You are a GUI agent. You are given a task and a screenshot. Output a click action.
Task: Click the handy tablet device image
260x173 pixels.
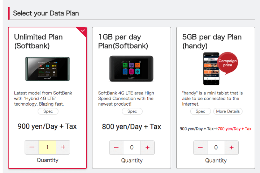pyautogui.click(x=210, y=68)
